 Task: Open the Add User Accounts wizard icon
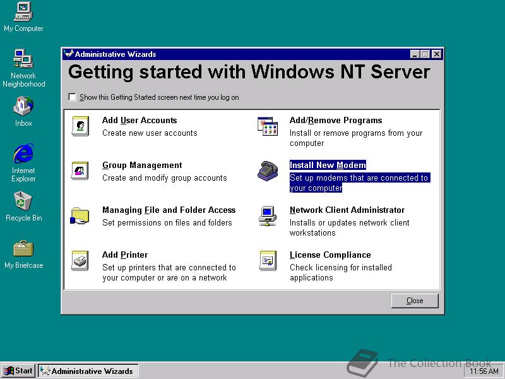point(80,126)
